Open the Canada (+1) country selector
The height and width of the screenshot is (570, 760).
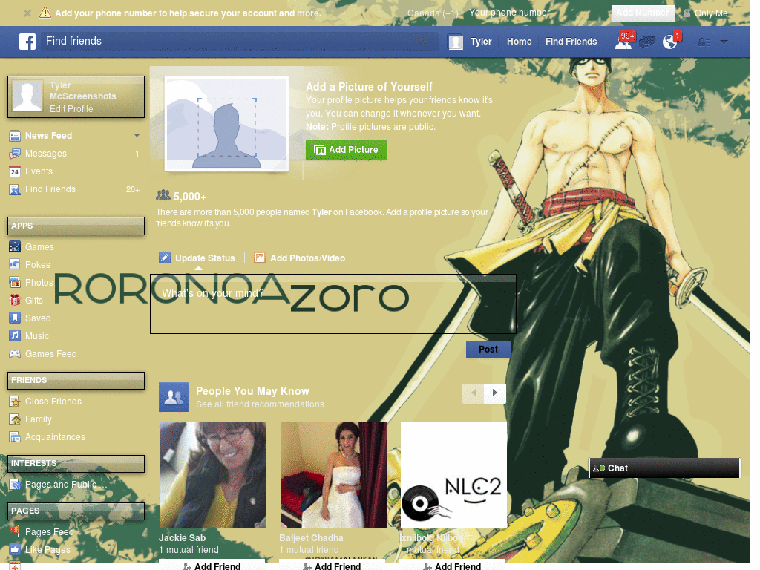pyautogui.click(x=433, y=13)
